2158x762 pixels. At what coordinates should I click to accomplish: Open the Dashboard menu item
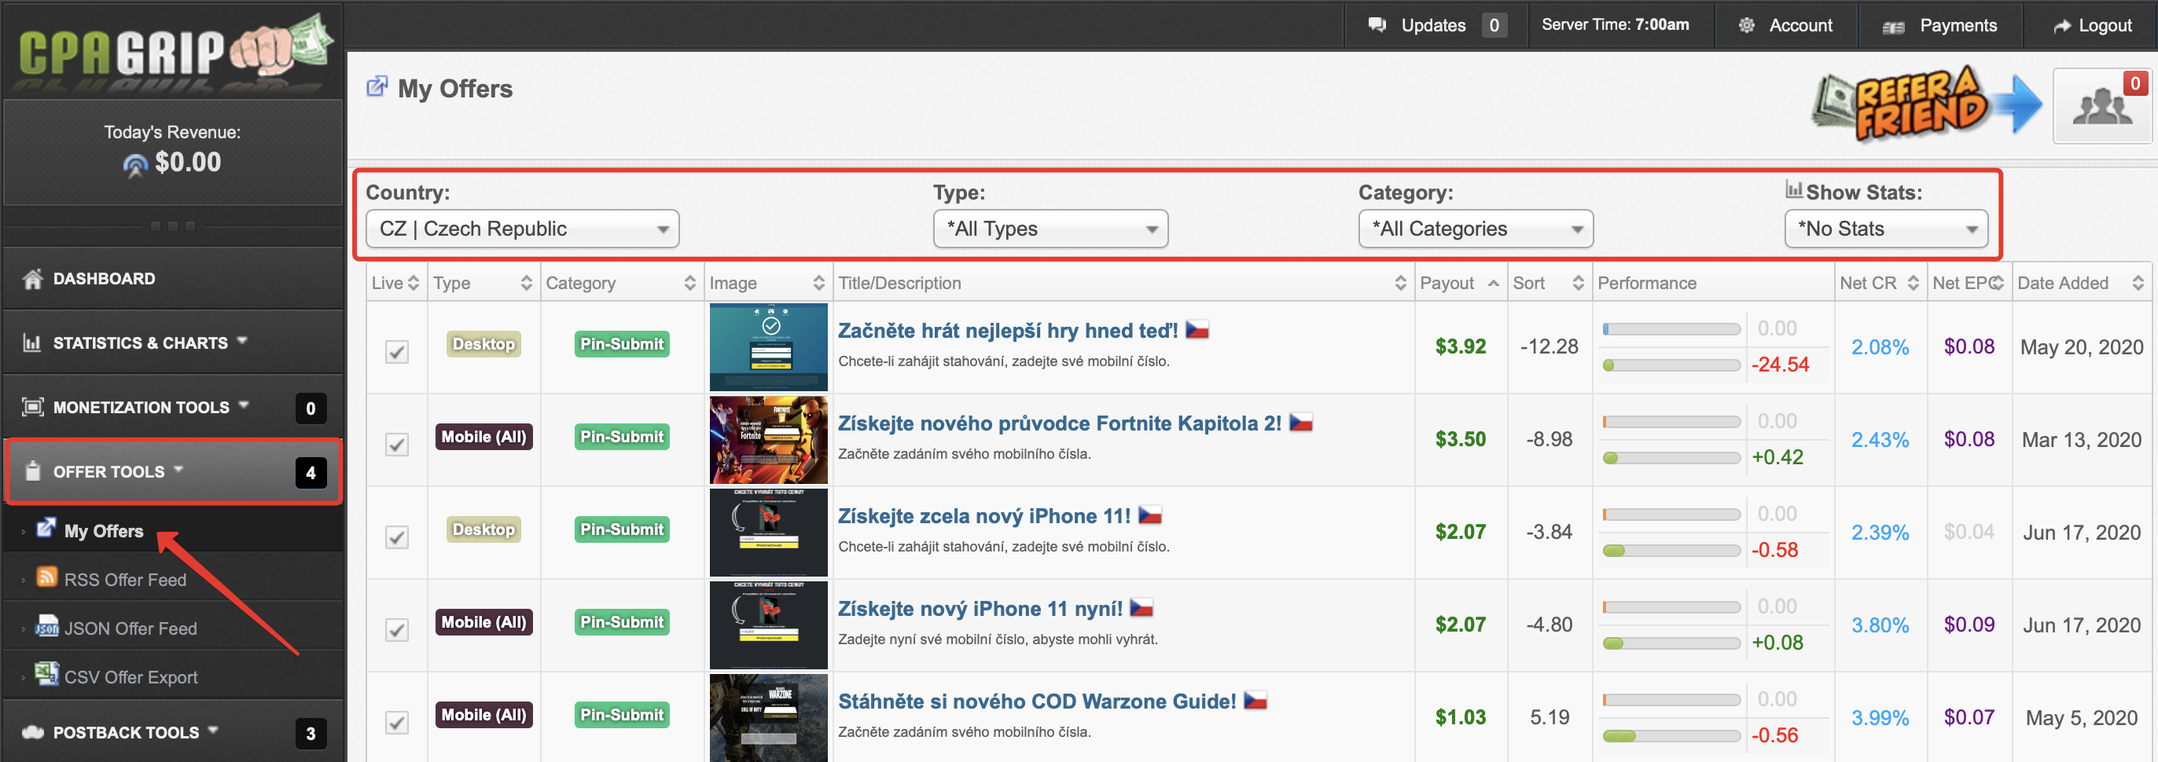pos(104,279)
